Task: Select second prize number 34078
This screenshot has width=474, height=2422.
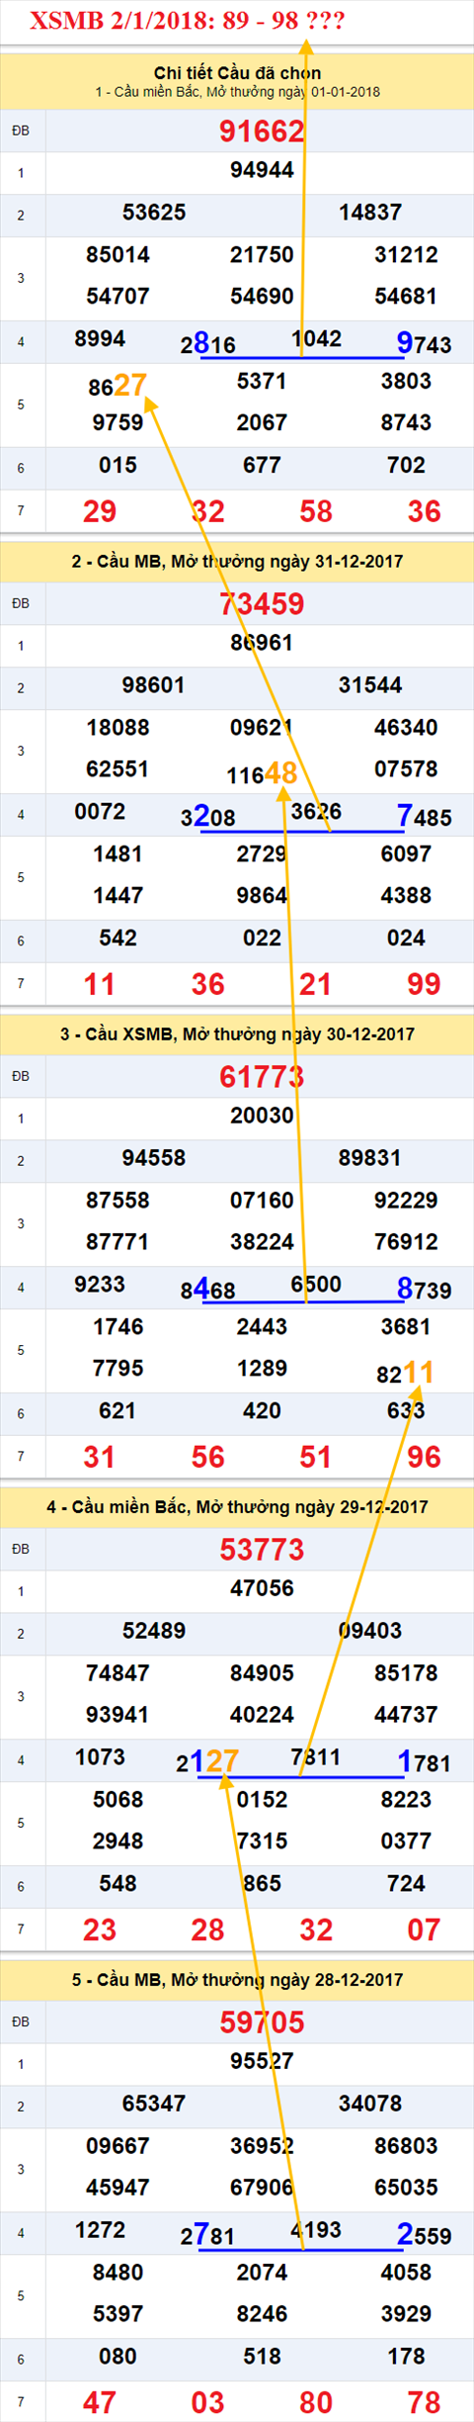Action: (x=370, y=2104)
